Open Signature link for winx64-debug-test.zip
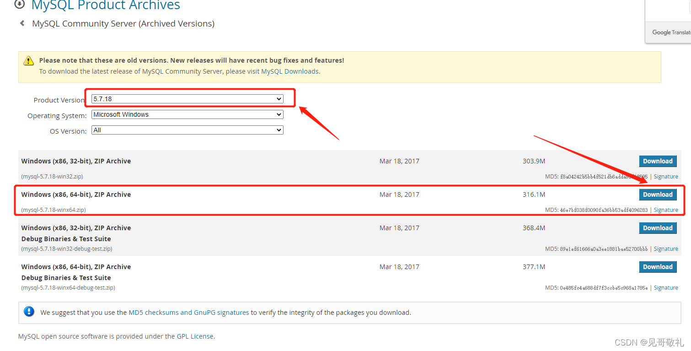This screenshot has width=691, height=351. 666,288
